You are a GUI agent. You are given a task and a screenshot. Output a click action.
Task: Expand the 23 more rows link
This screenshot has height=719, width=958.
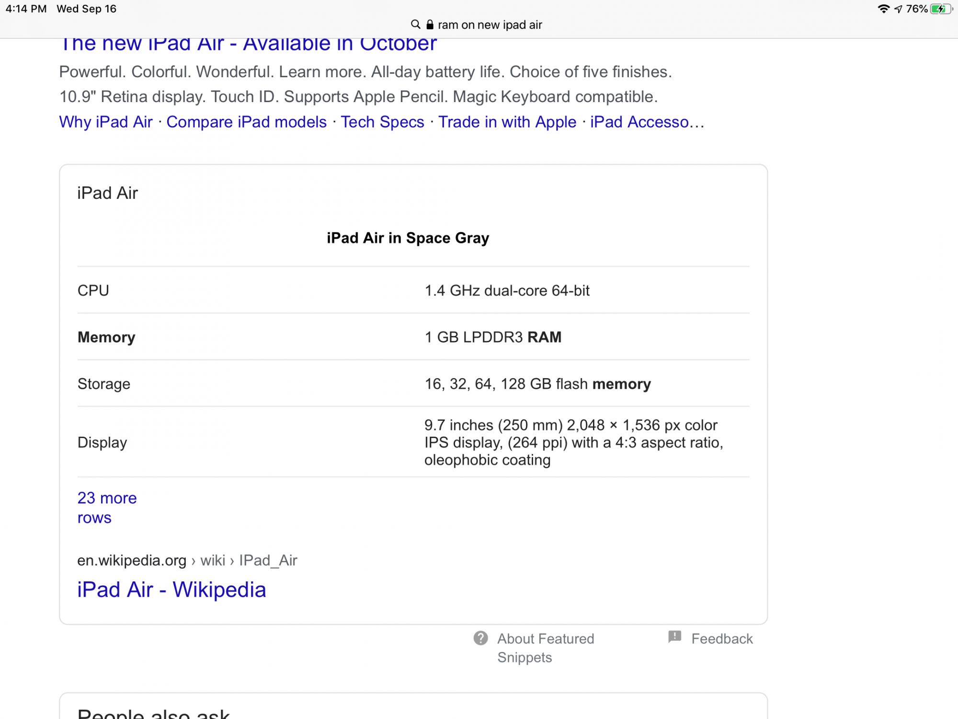tap(107, 508)
